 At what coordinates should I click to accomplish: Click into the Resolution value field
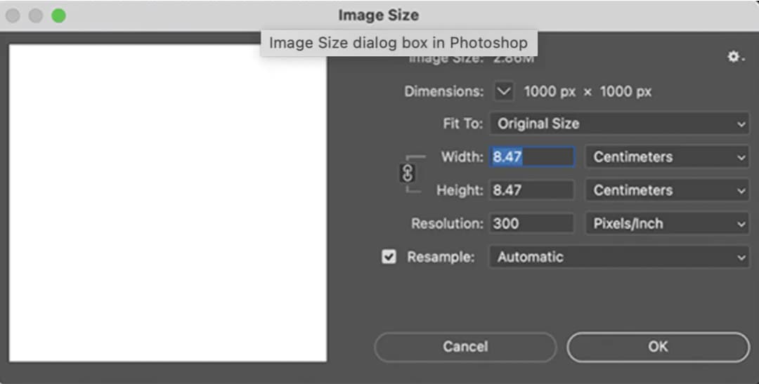[x=531, y=223]
